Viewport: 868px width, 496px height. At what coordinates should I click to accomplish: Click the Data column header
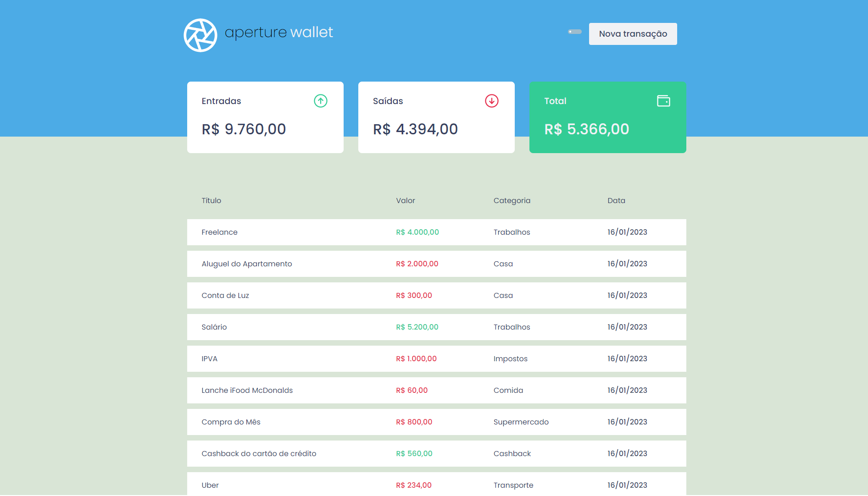617,201
